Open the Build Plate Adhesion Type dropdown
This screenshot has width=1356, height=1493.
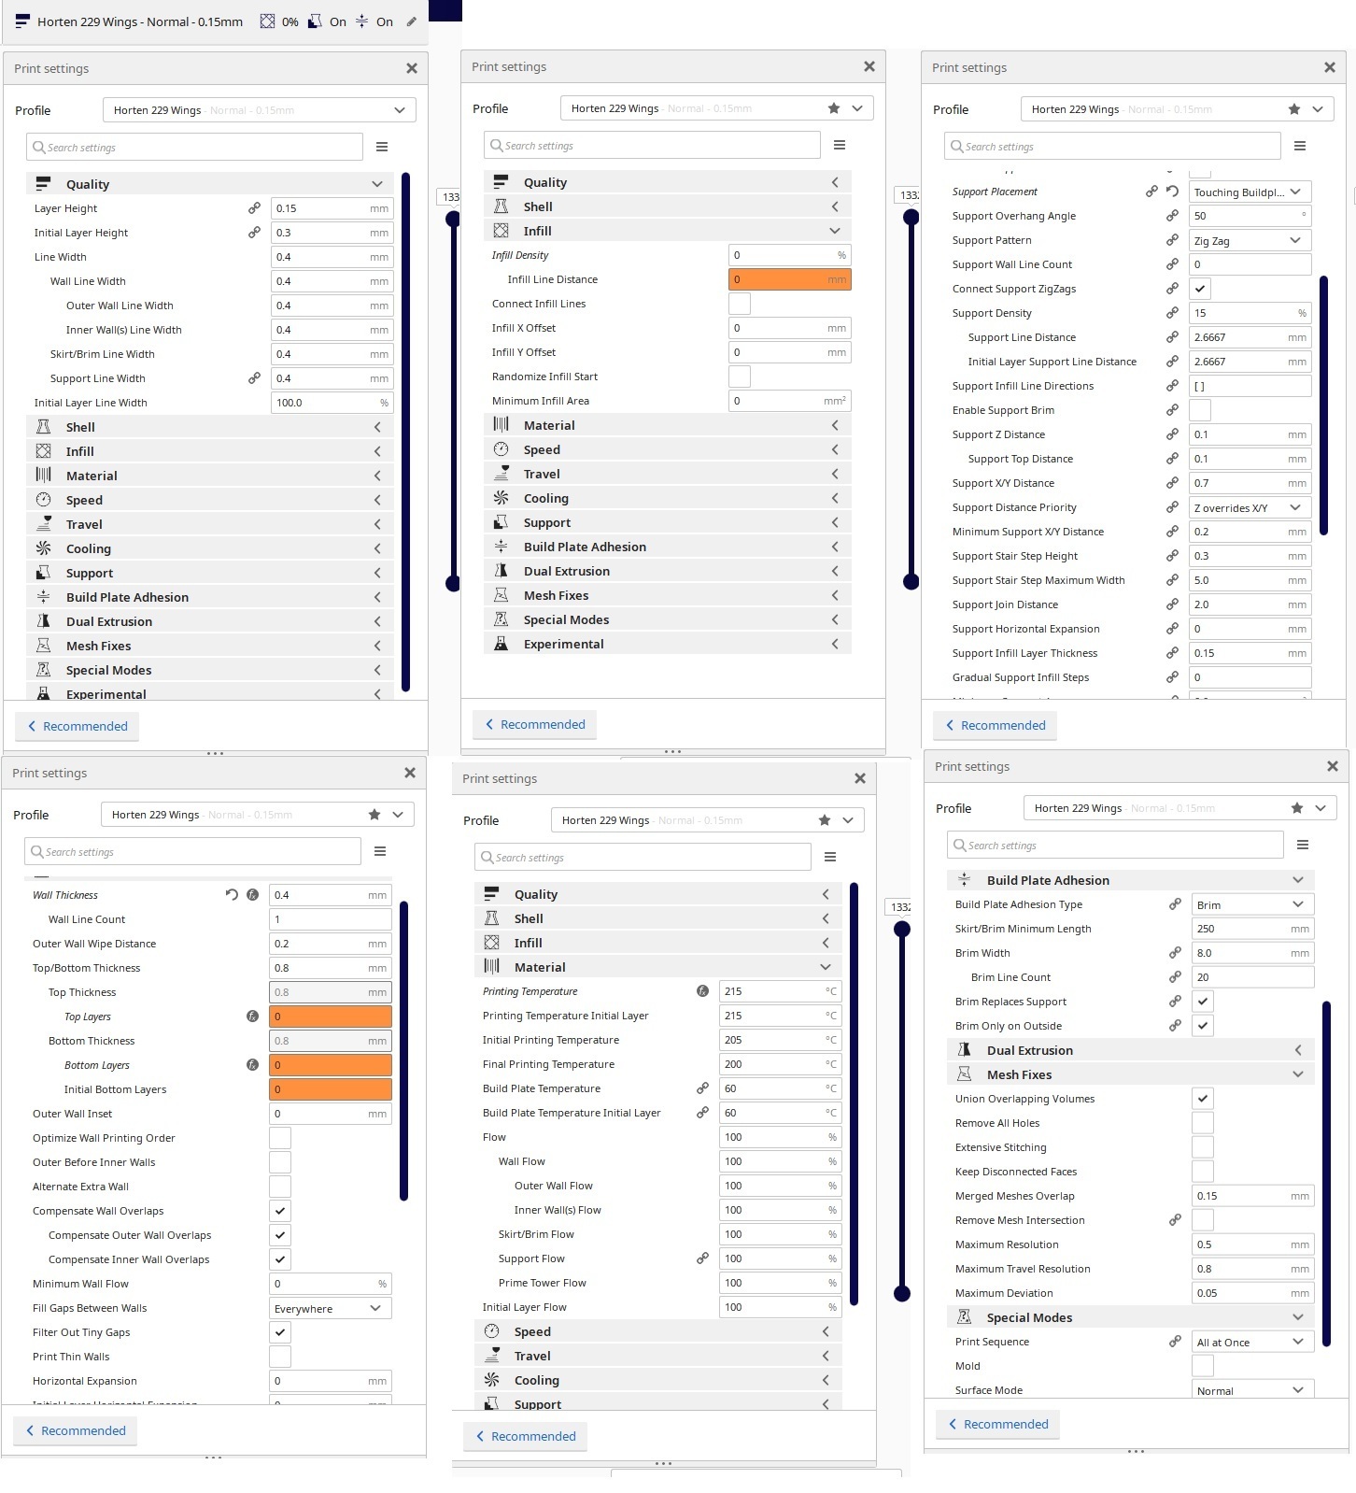coord(1252,904)
